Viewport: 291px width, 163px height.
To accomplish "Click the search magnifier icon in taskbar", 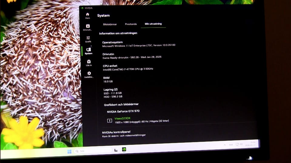I will point(77,151).
